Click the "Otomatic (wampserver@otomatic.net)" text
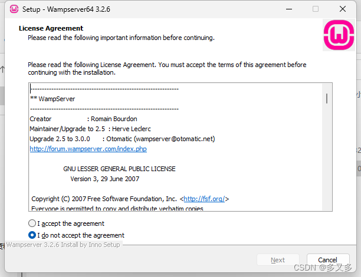 coord(160,139)
